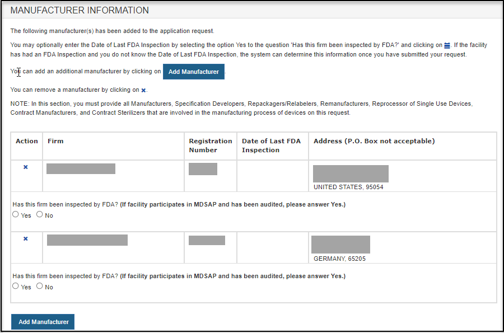The image size is (504, 333).
Task: Choose No for the Germany firm's FDA inspection
Action: (40, 286)
